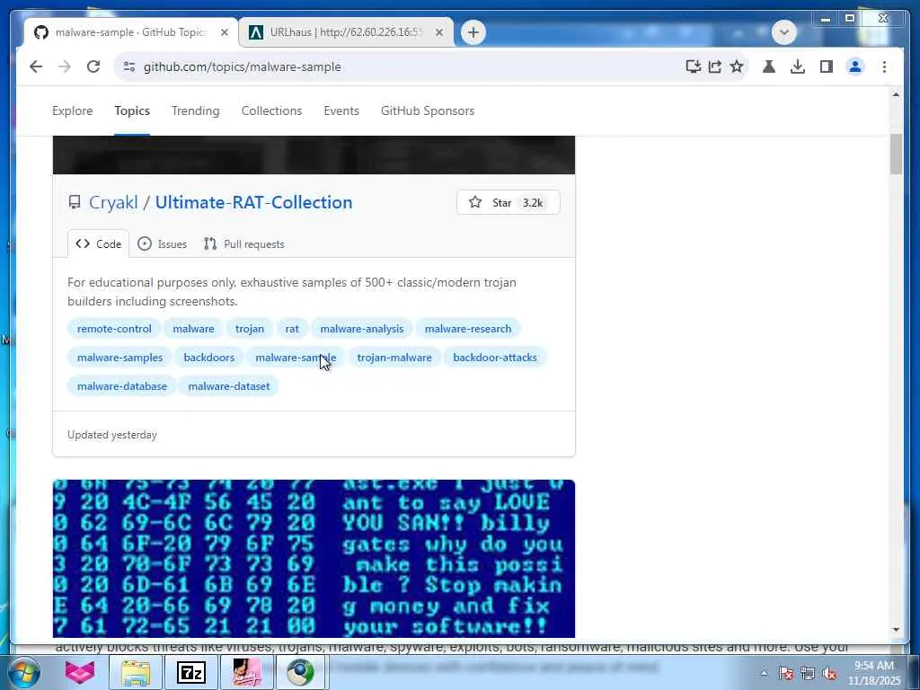Image resolution: width=920 pixels, height=690 pixels.
Task: Toggle the browser side panel icon
Action: (x=827, y=66)
